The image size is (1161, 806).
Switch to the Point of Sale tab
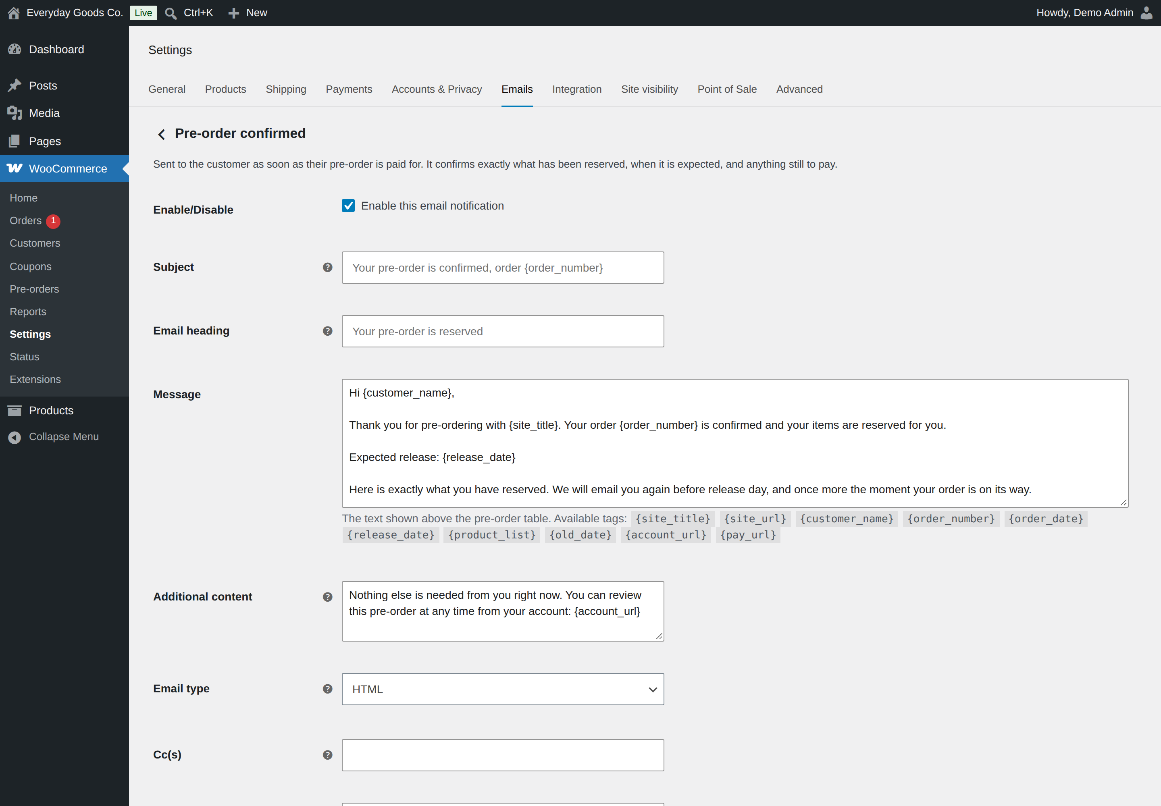tap(727, 89)
